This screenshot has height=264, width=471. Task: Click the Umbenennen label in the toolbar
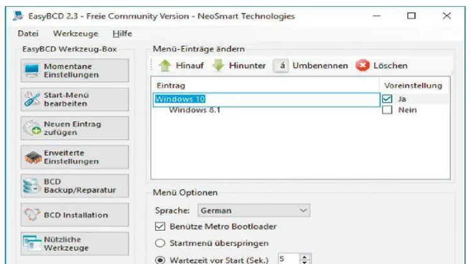coord(320,65)
